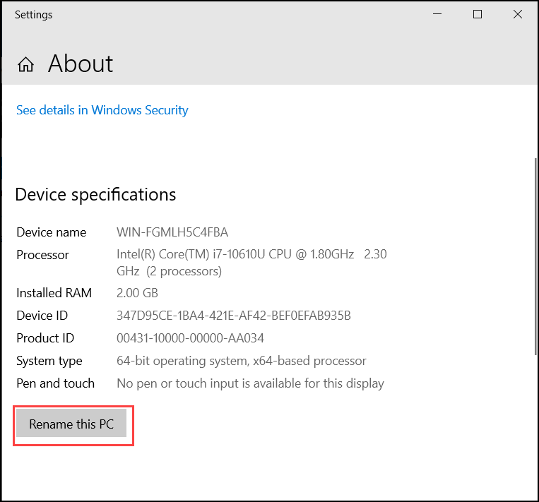
Task: Select the Product ID value 00431-10000-00000-AA034
Action: click(x=191, y=338)
